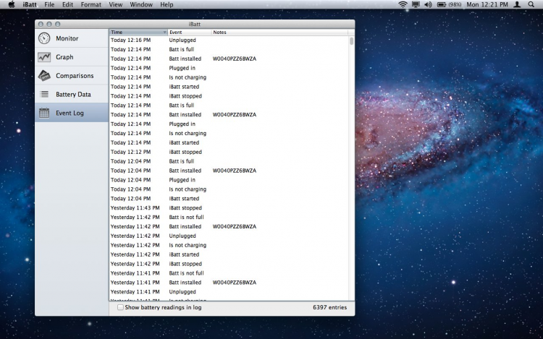Select Today 12:04 PM Plugged in row
The image size is (543, 339).
click(x=229, y=180)
